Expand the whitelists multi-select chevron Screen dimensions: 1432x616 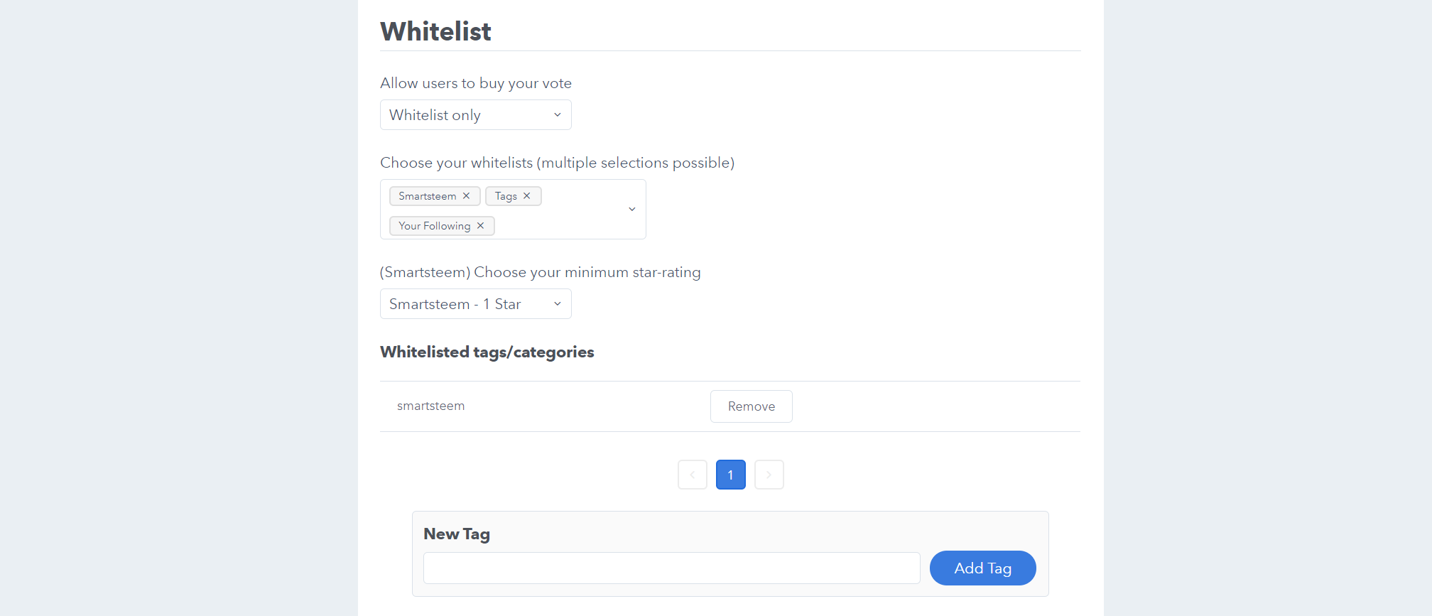click(x=632, y=209)
